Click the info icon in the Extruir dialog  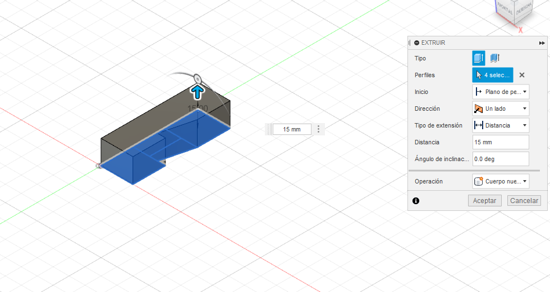click(416, 201)
